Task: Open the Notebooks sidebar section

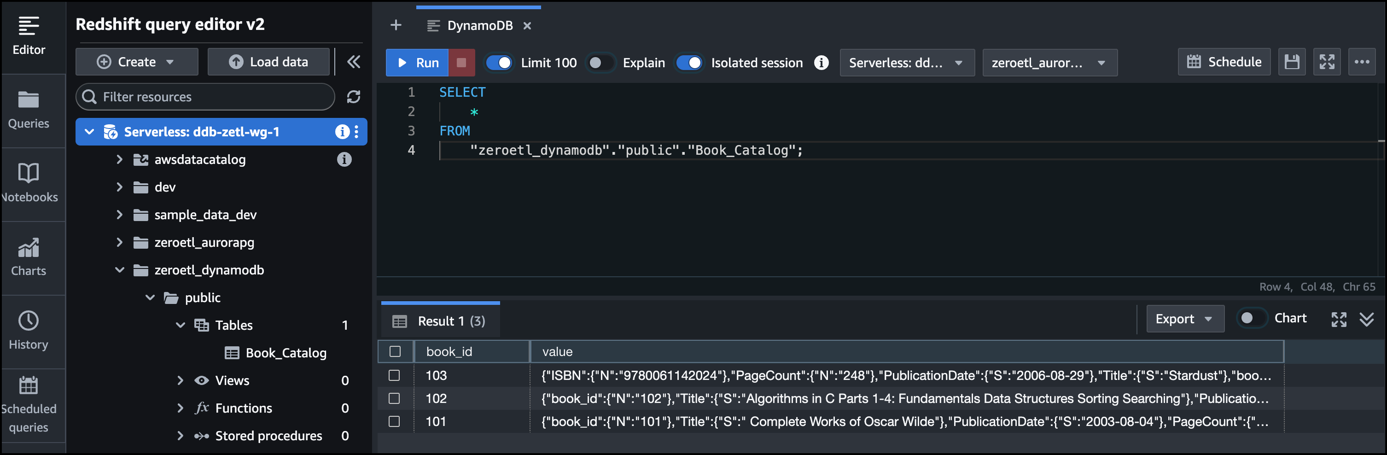Action: (29, 183)
